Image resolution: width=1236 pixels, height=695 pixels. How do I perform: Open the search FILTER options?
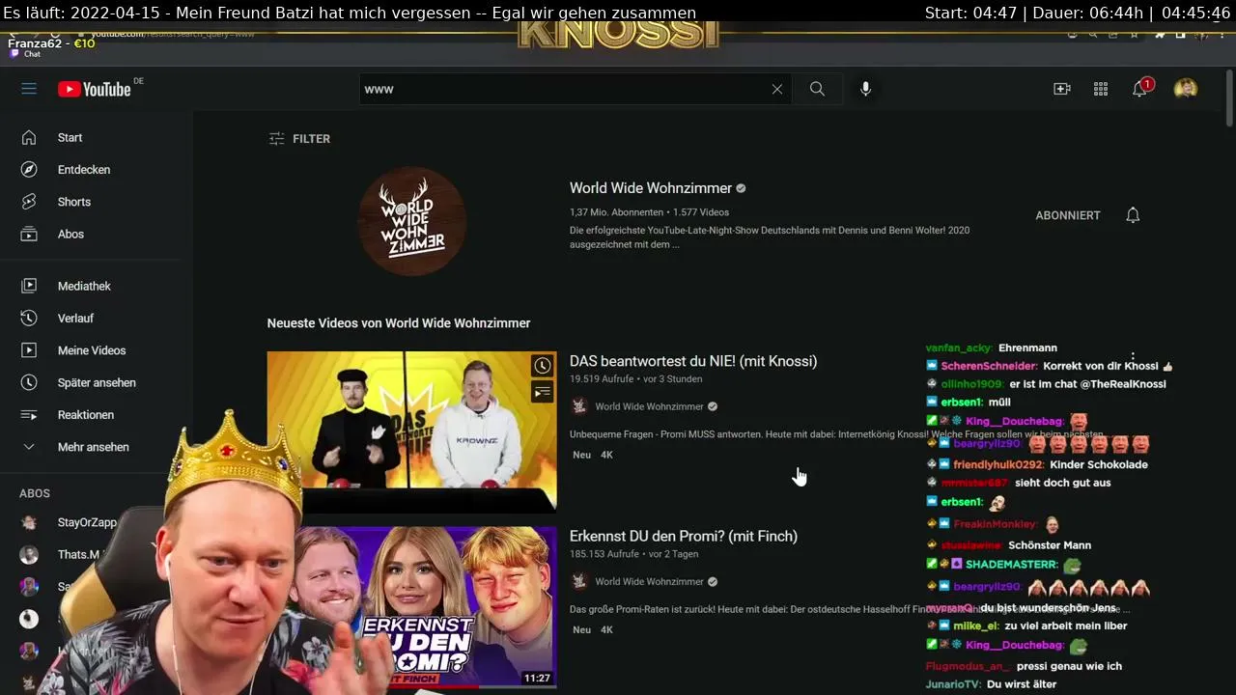click(x=299, y=139)
